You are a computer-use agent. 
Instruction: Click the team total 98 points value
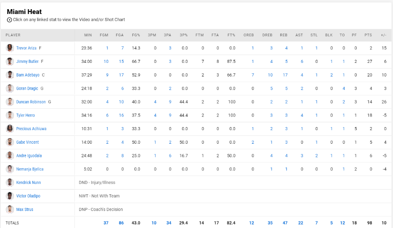(x=370, y=223)
